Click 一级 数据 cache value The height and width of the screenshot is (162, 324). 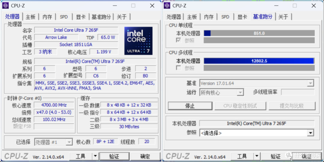[129, 105]
